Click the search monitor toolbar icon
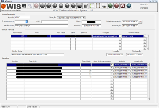 point(24,6)
